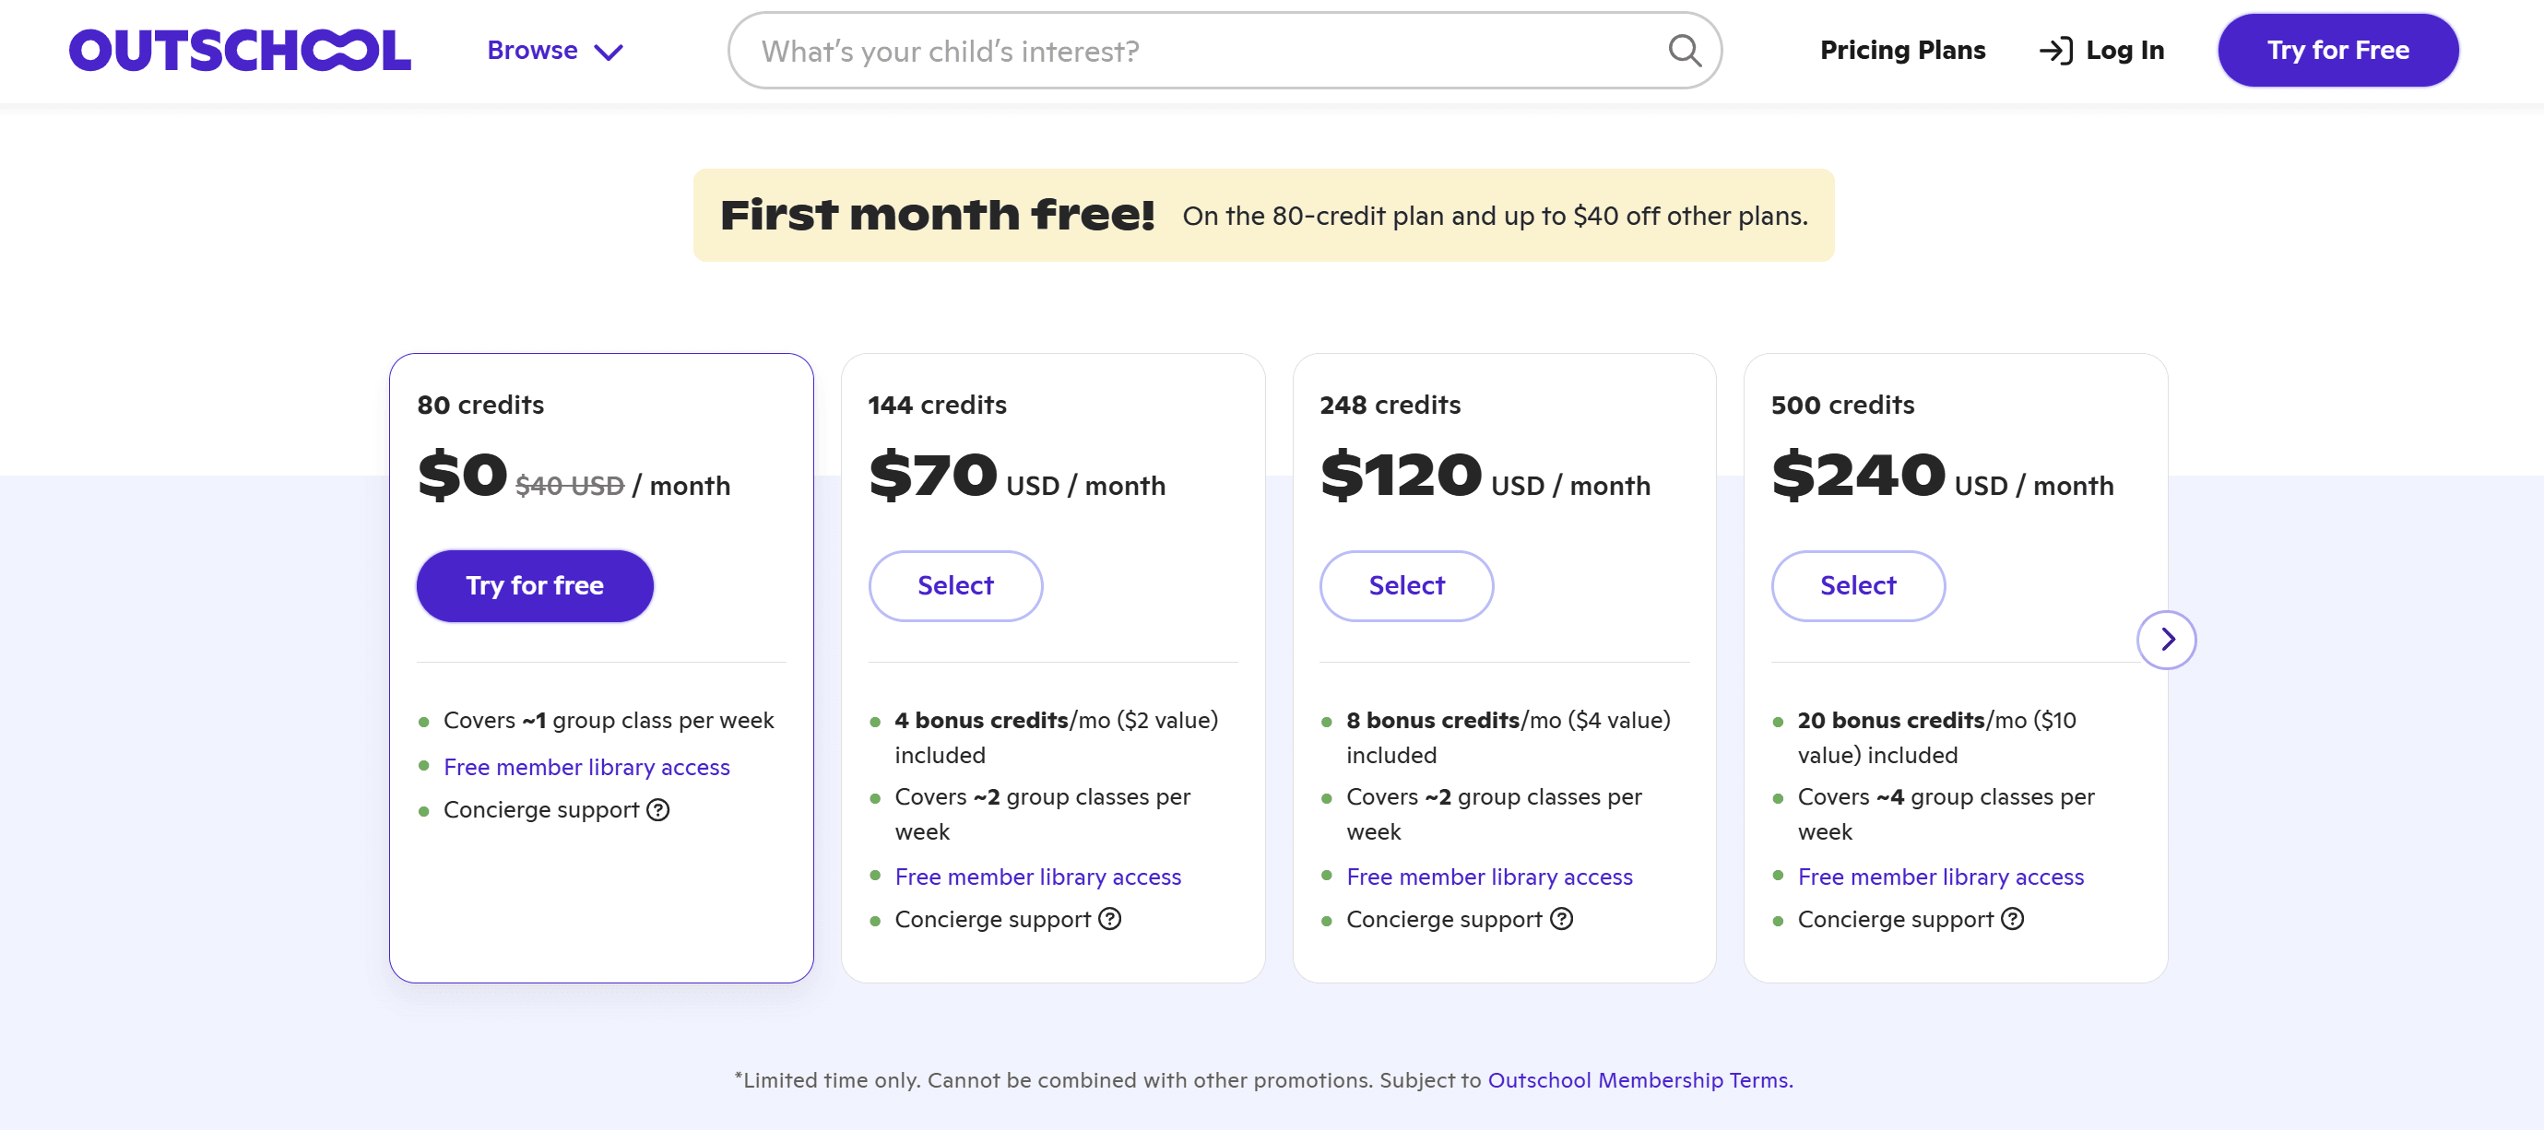This screenshot has height=1130, width=2544.
Task: Open Concierge support help icon in 144 credits plan
Action: pyautogui.click(x=1109, y=920)
